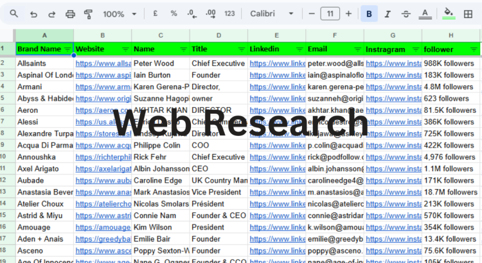Open the Allsaints website link
This screenshot has height=263, width=482.
pyautogui.click(x=103, y=64)
